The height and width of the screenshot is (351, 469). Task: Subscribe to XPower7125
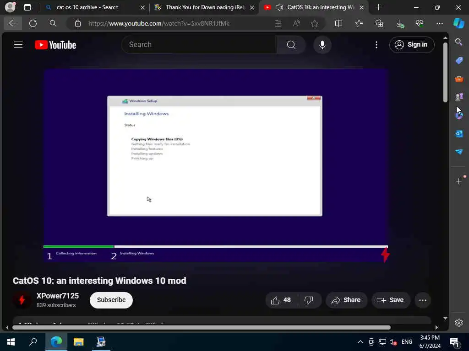(x=111, y=300)
